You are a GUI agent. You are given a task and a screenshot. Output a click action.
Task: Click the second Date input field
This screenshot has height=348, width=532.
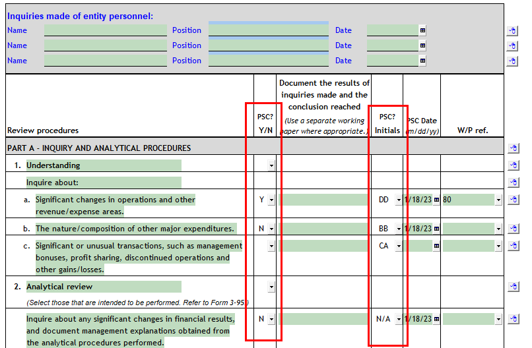coord(393,45)
